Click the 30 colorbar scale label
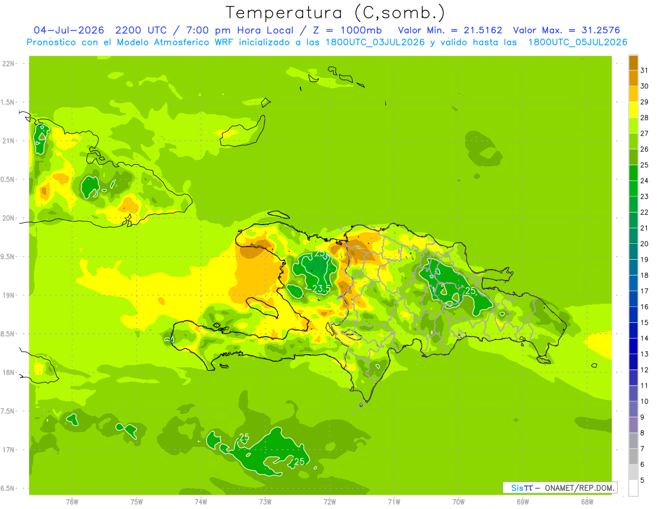 (x=645, y=86)
